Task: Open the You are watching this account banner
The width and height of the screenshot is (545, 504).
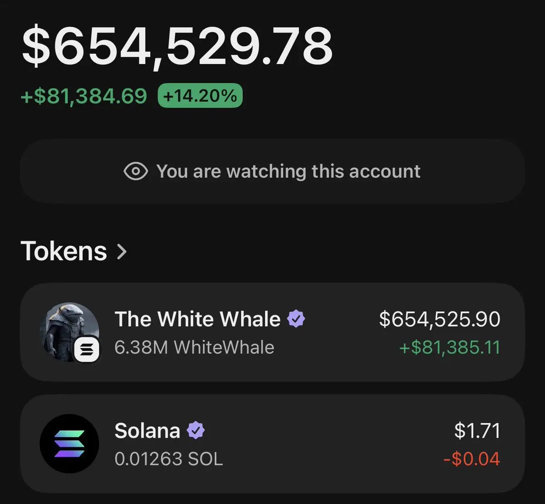Action: [x=272, y=171]
